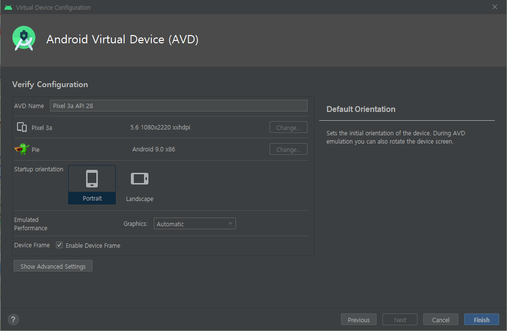Click the Android Pie mascot icon
This screenshot has height=331, width=507.
pos(22,149)
